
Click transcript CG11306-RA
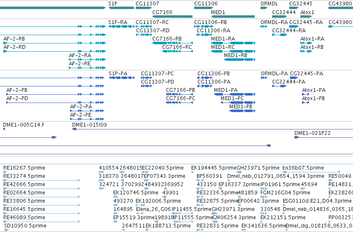(x=214, y=30)
